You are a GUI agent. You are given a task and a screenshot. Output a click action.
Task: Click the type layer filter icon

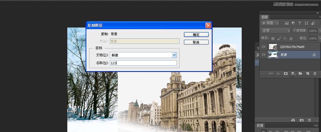click(x=300, y=23)
